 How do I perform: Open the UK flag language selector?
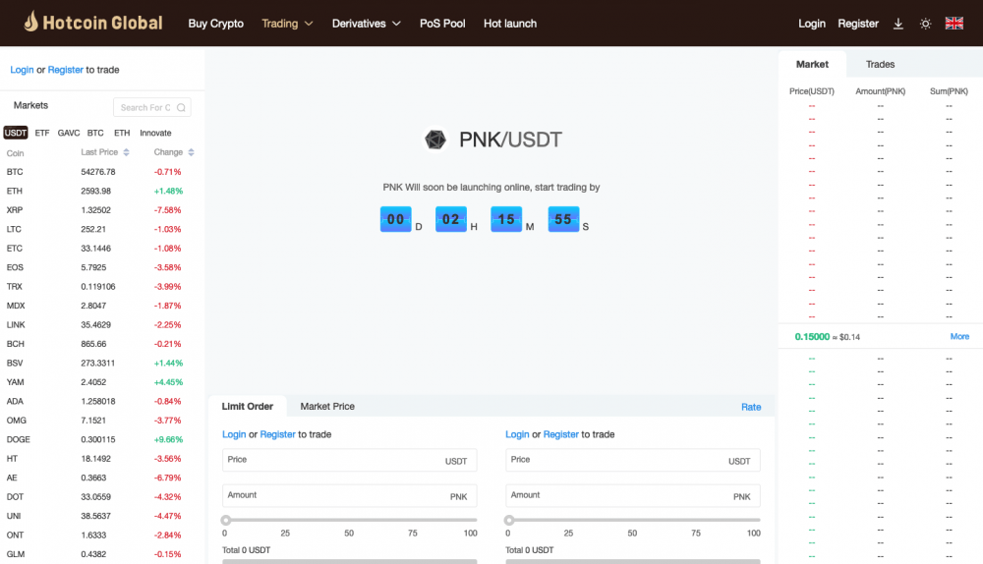point(954,24)
